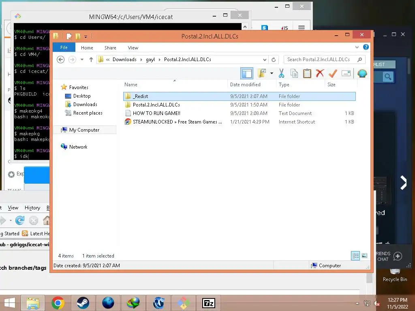415x311 pixels.
Task: Open the hamburger menu in background window
Action: tap(302, 28)
